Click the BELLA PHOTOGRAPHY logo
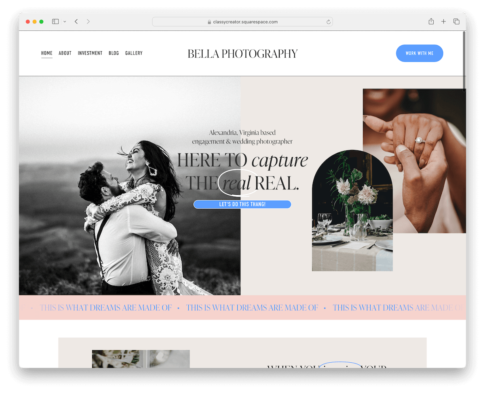Image resolution: width=485 pixels, height=393 pixels. pyautogui.click(x=242, y=53)
